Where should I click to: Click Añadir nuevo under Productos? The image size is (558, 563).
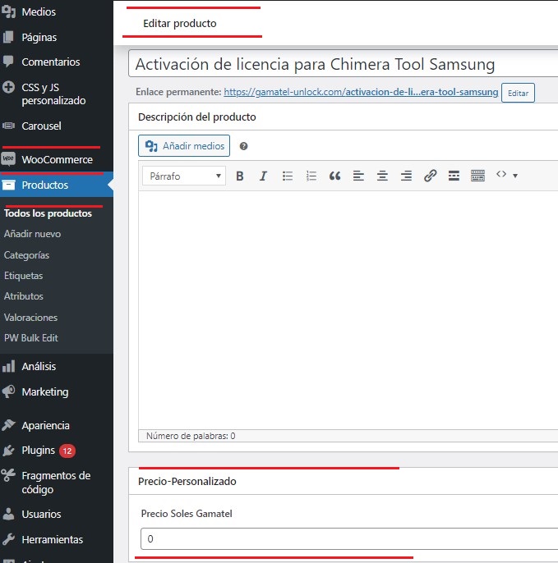point(32,234)
